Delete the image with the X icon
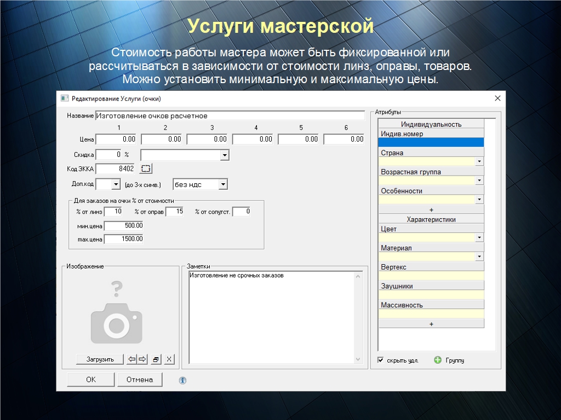 click(169, 359)
